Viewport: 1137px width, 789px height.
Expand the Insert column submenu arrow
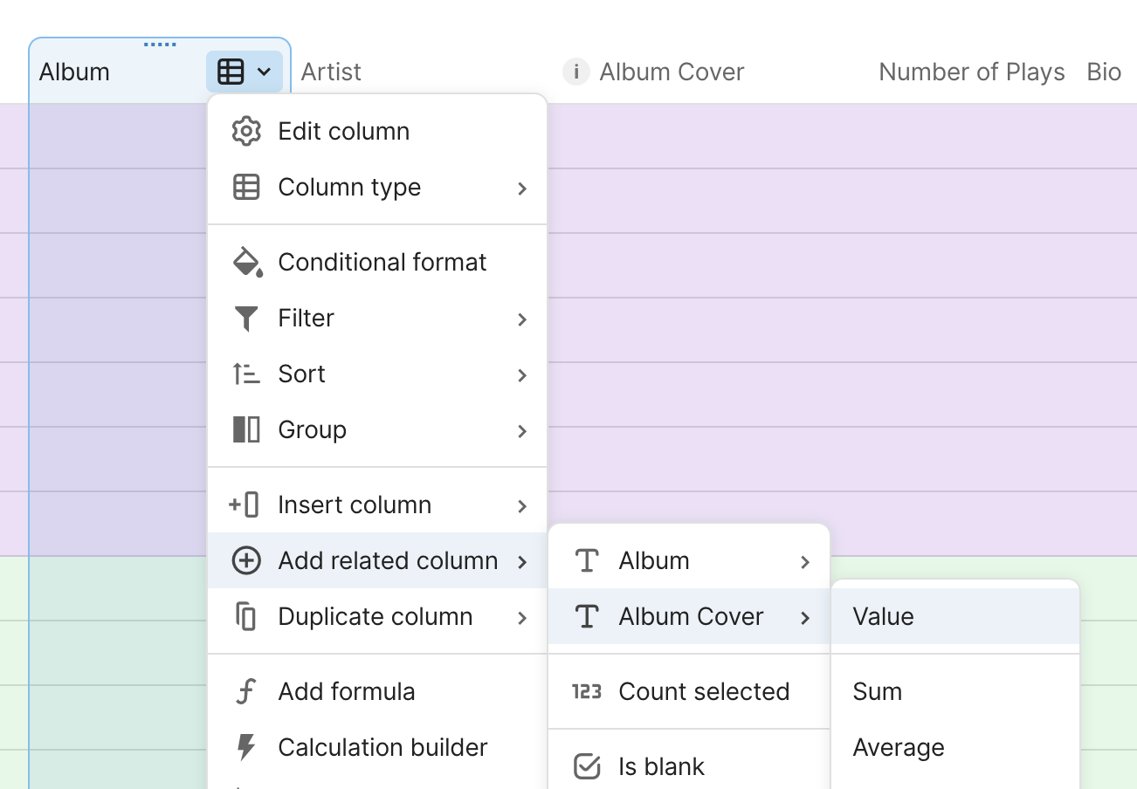[x=522, y=505]
